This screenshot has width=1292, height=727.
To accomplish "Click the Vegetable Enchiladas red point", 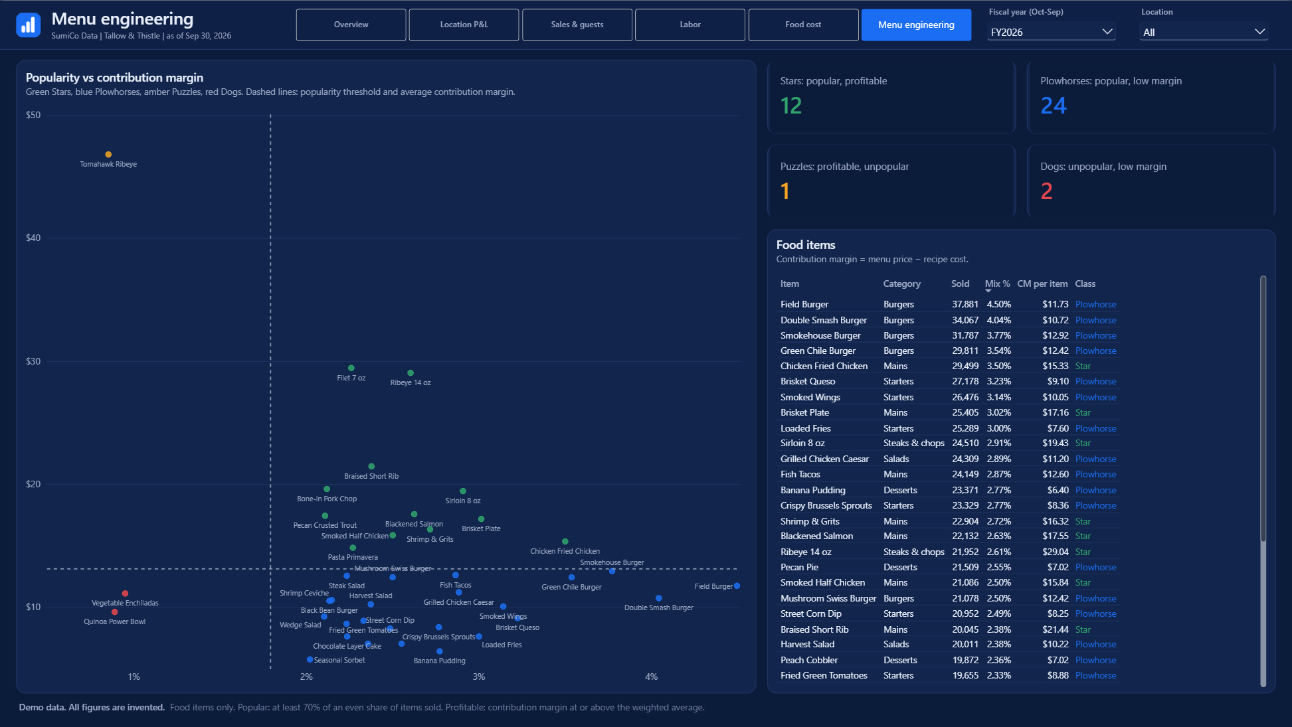I will [125, 594].
